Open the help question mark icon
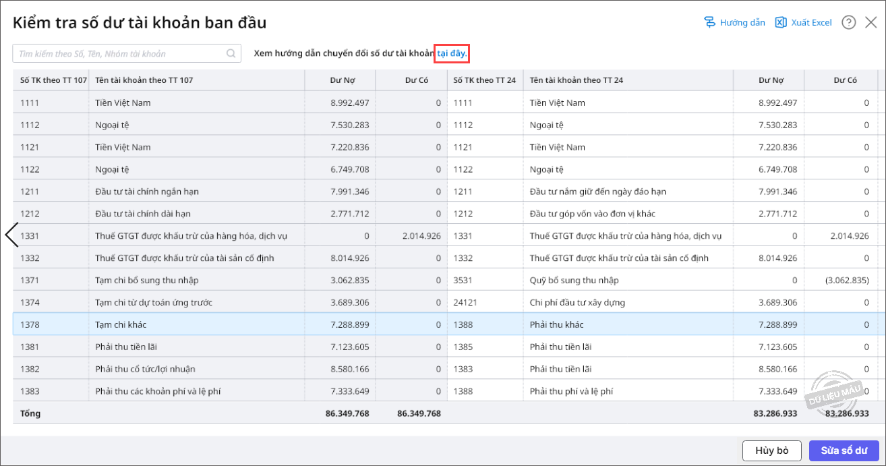This screenshot has width=886, height=466. [850, 22]
